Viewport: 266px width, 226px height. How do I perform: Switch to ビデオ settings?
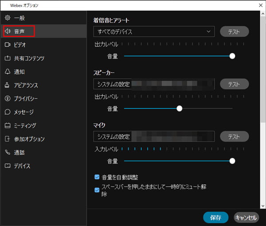pyautogui.click(x=43, y=45)
